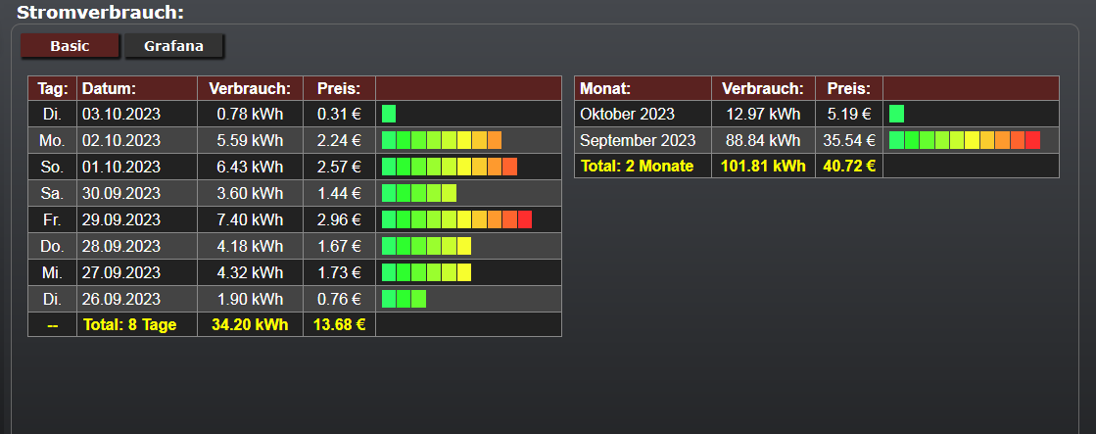Click the Total: 8 Tage summary cell
This screenshot has height=434, width=1096.
(x=130, y=325)
